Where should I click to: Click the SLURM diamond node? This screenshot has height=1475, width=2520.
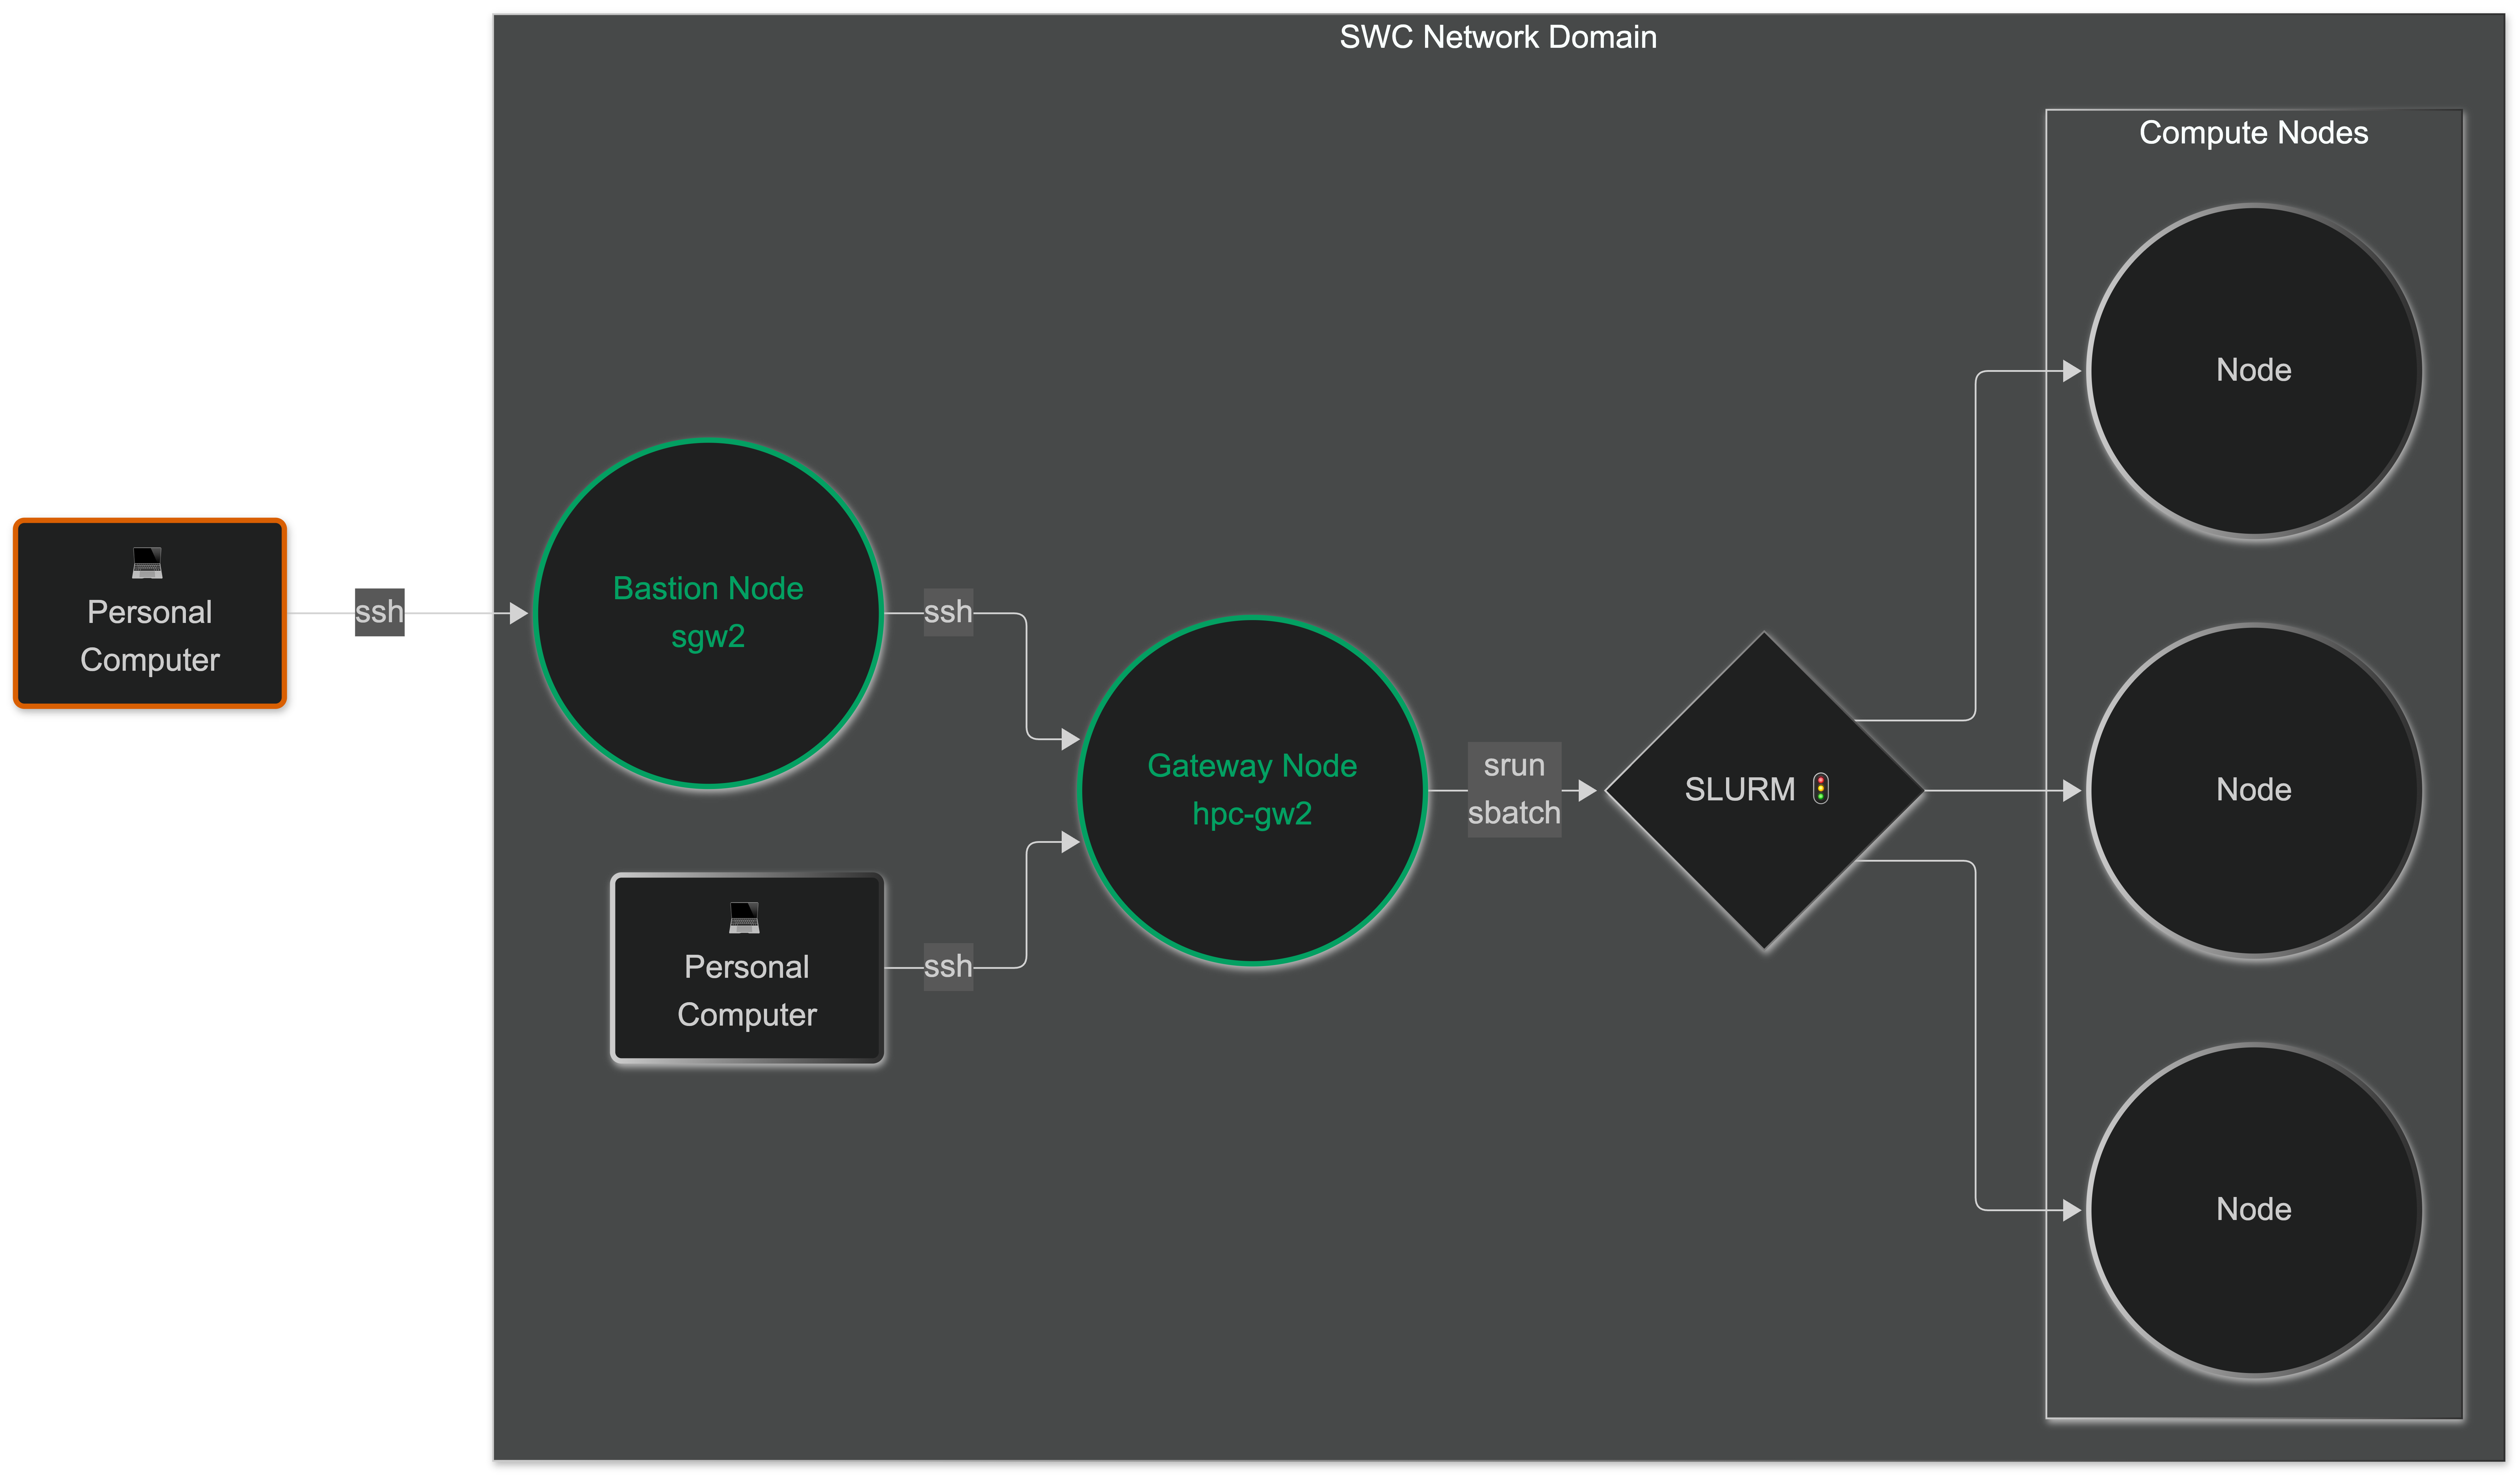tap(1764, 790)
